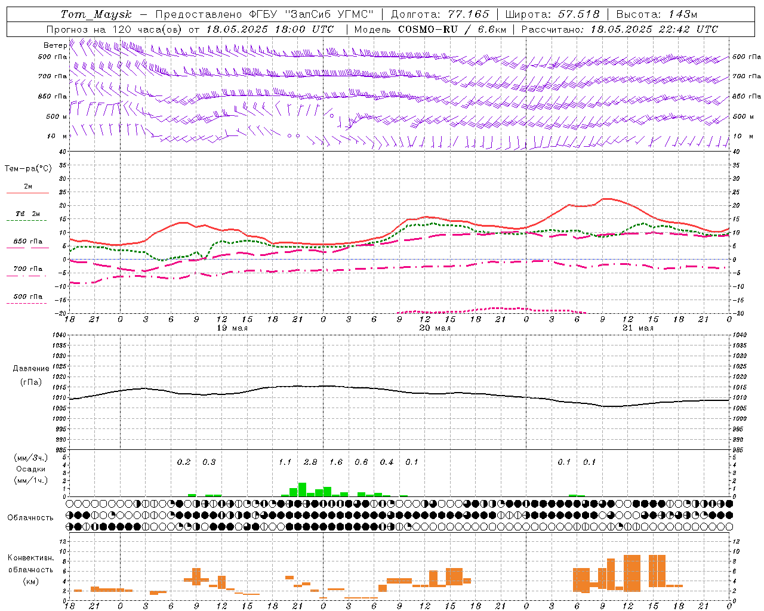This screenshot has width=764, height=611.
Task: Click the (мм/3ч.) precipitation unit label
Action: point(31,458)
